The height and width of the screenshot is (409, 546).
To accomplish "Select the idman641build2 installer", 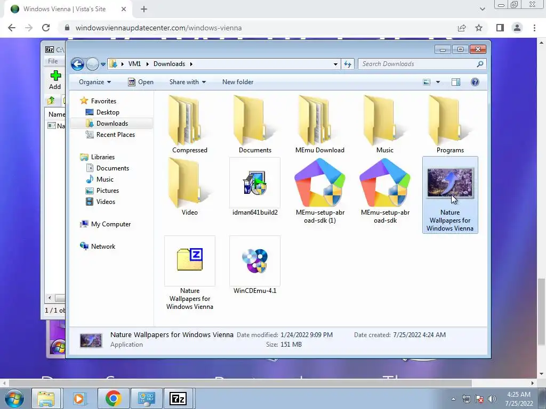I will point(255,186).
